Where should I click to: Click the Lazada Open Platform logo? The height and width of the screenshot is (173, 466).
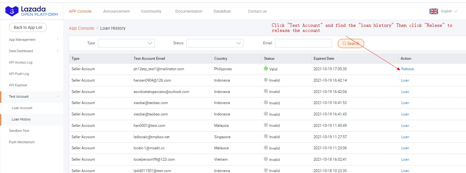pos(32,11)
